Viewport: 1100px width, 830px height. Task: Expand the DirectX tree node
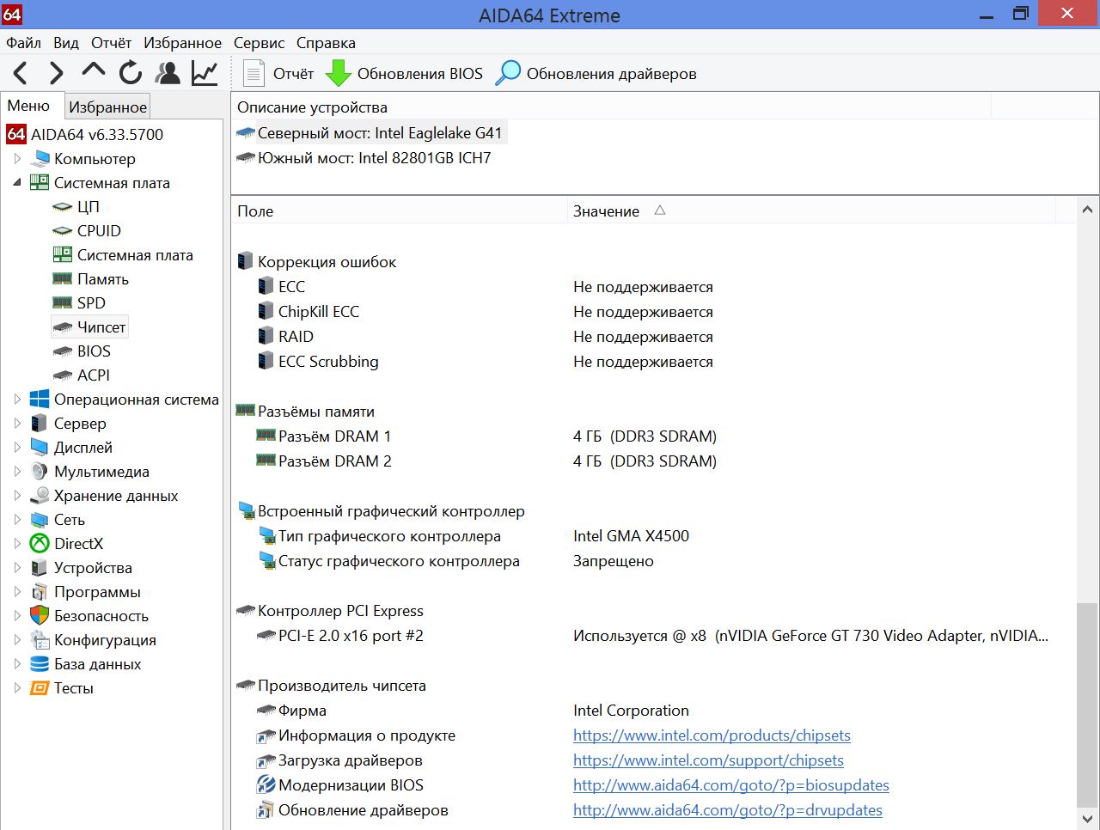(x=17, y=544)
